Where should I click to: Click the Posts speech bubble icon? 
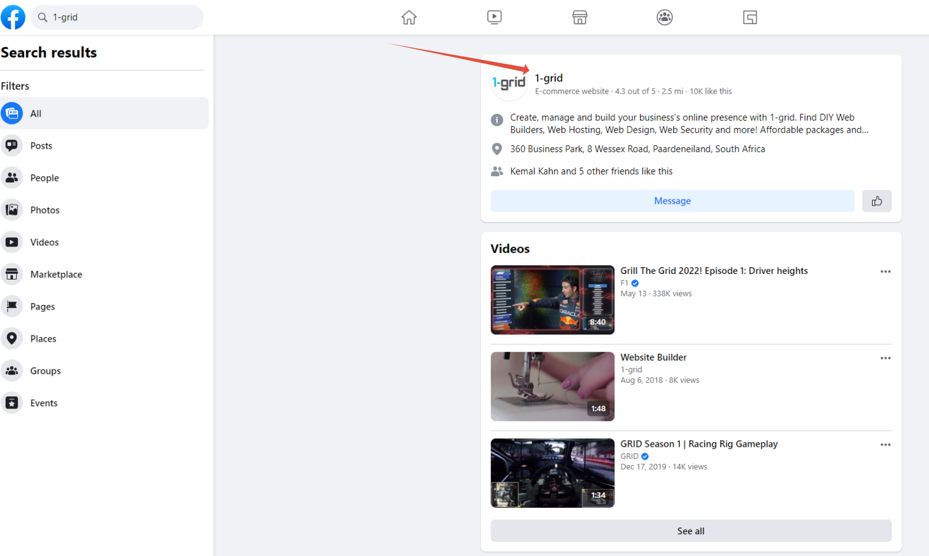click(x=11, y=145)
